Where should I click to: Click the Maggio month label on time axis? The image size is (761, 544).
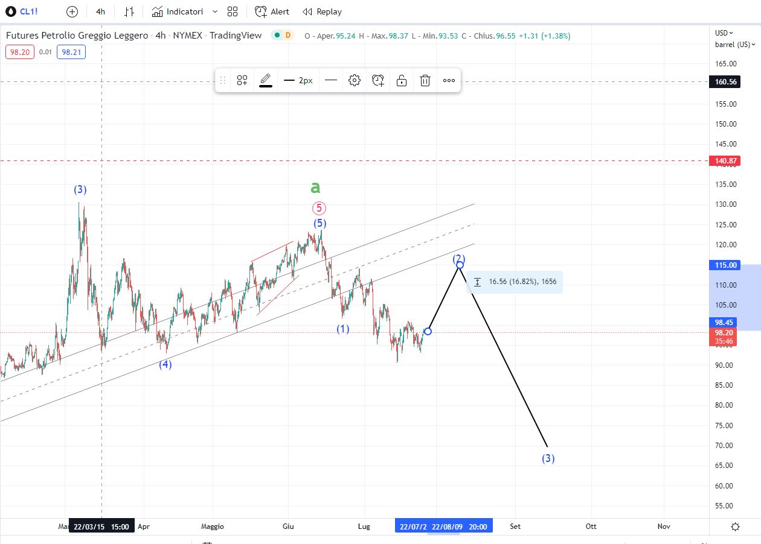pyautogui.click(x=213, y=527)
